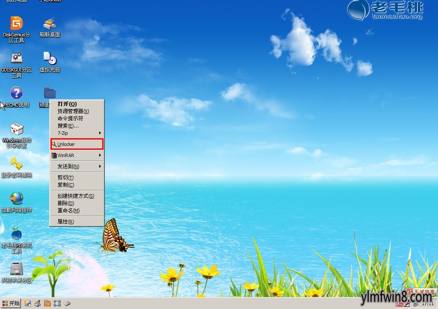The image size is (438, 309).
Task: Click 删除(D) in the context menu
Action: pos(77,203)
